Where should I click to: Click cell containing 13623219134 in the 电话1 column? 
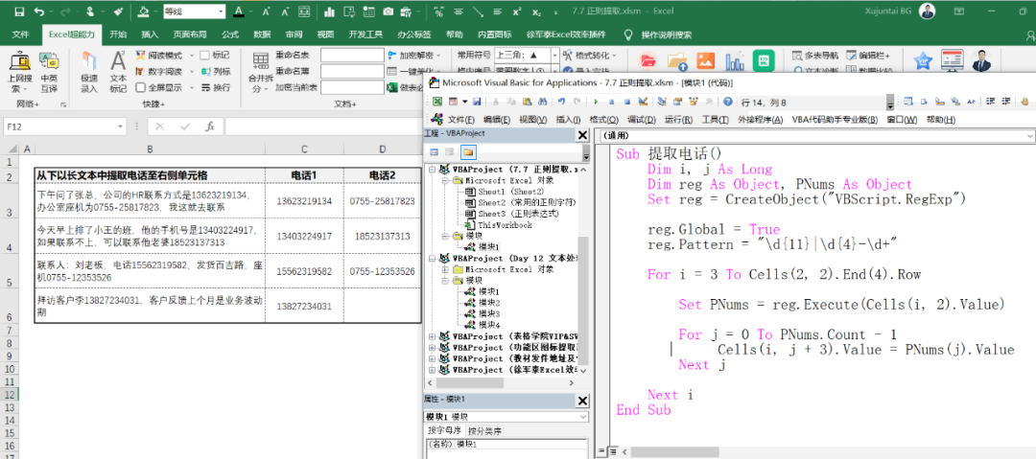coord(304,201)
